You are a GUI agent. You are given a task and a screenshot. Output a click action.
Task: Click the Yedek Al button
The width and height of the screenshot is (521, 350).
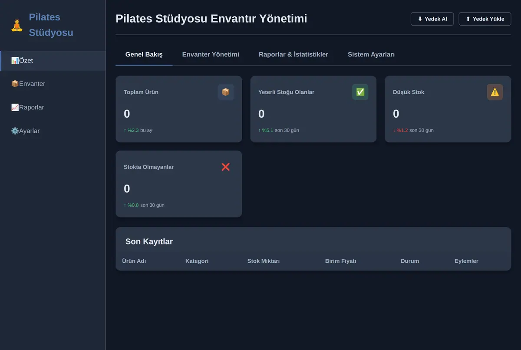[432, 19]
